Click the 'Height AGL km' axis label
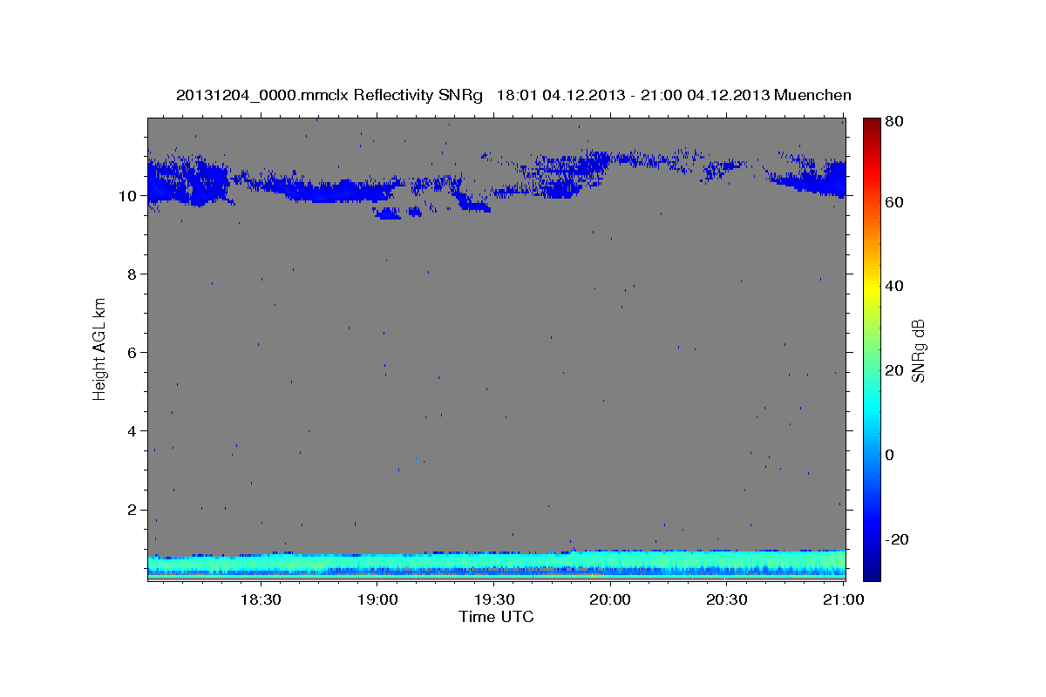The height and width of the screenshot is (697, 1046). [x=100, y=348]
